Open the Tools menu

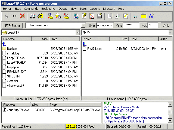click(83, 9)
